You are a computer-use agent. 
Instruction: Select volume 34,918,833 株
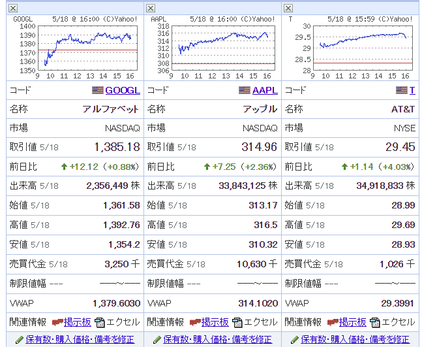click(385, 186)
